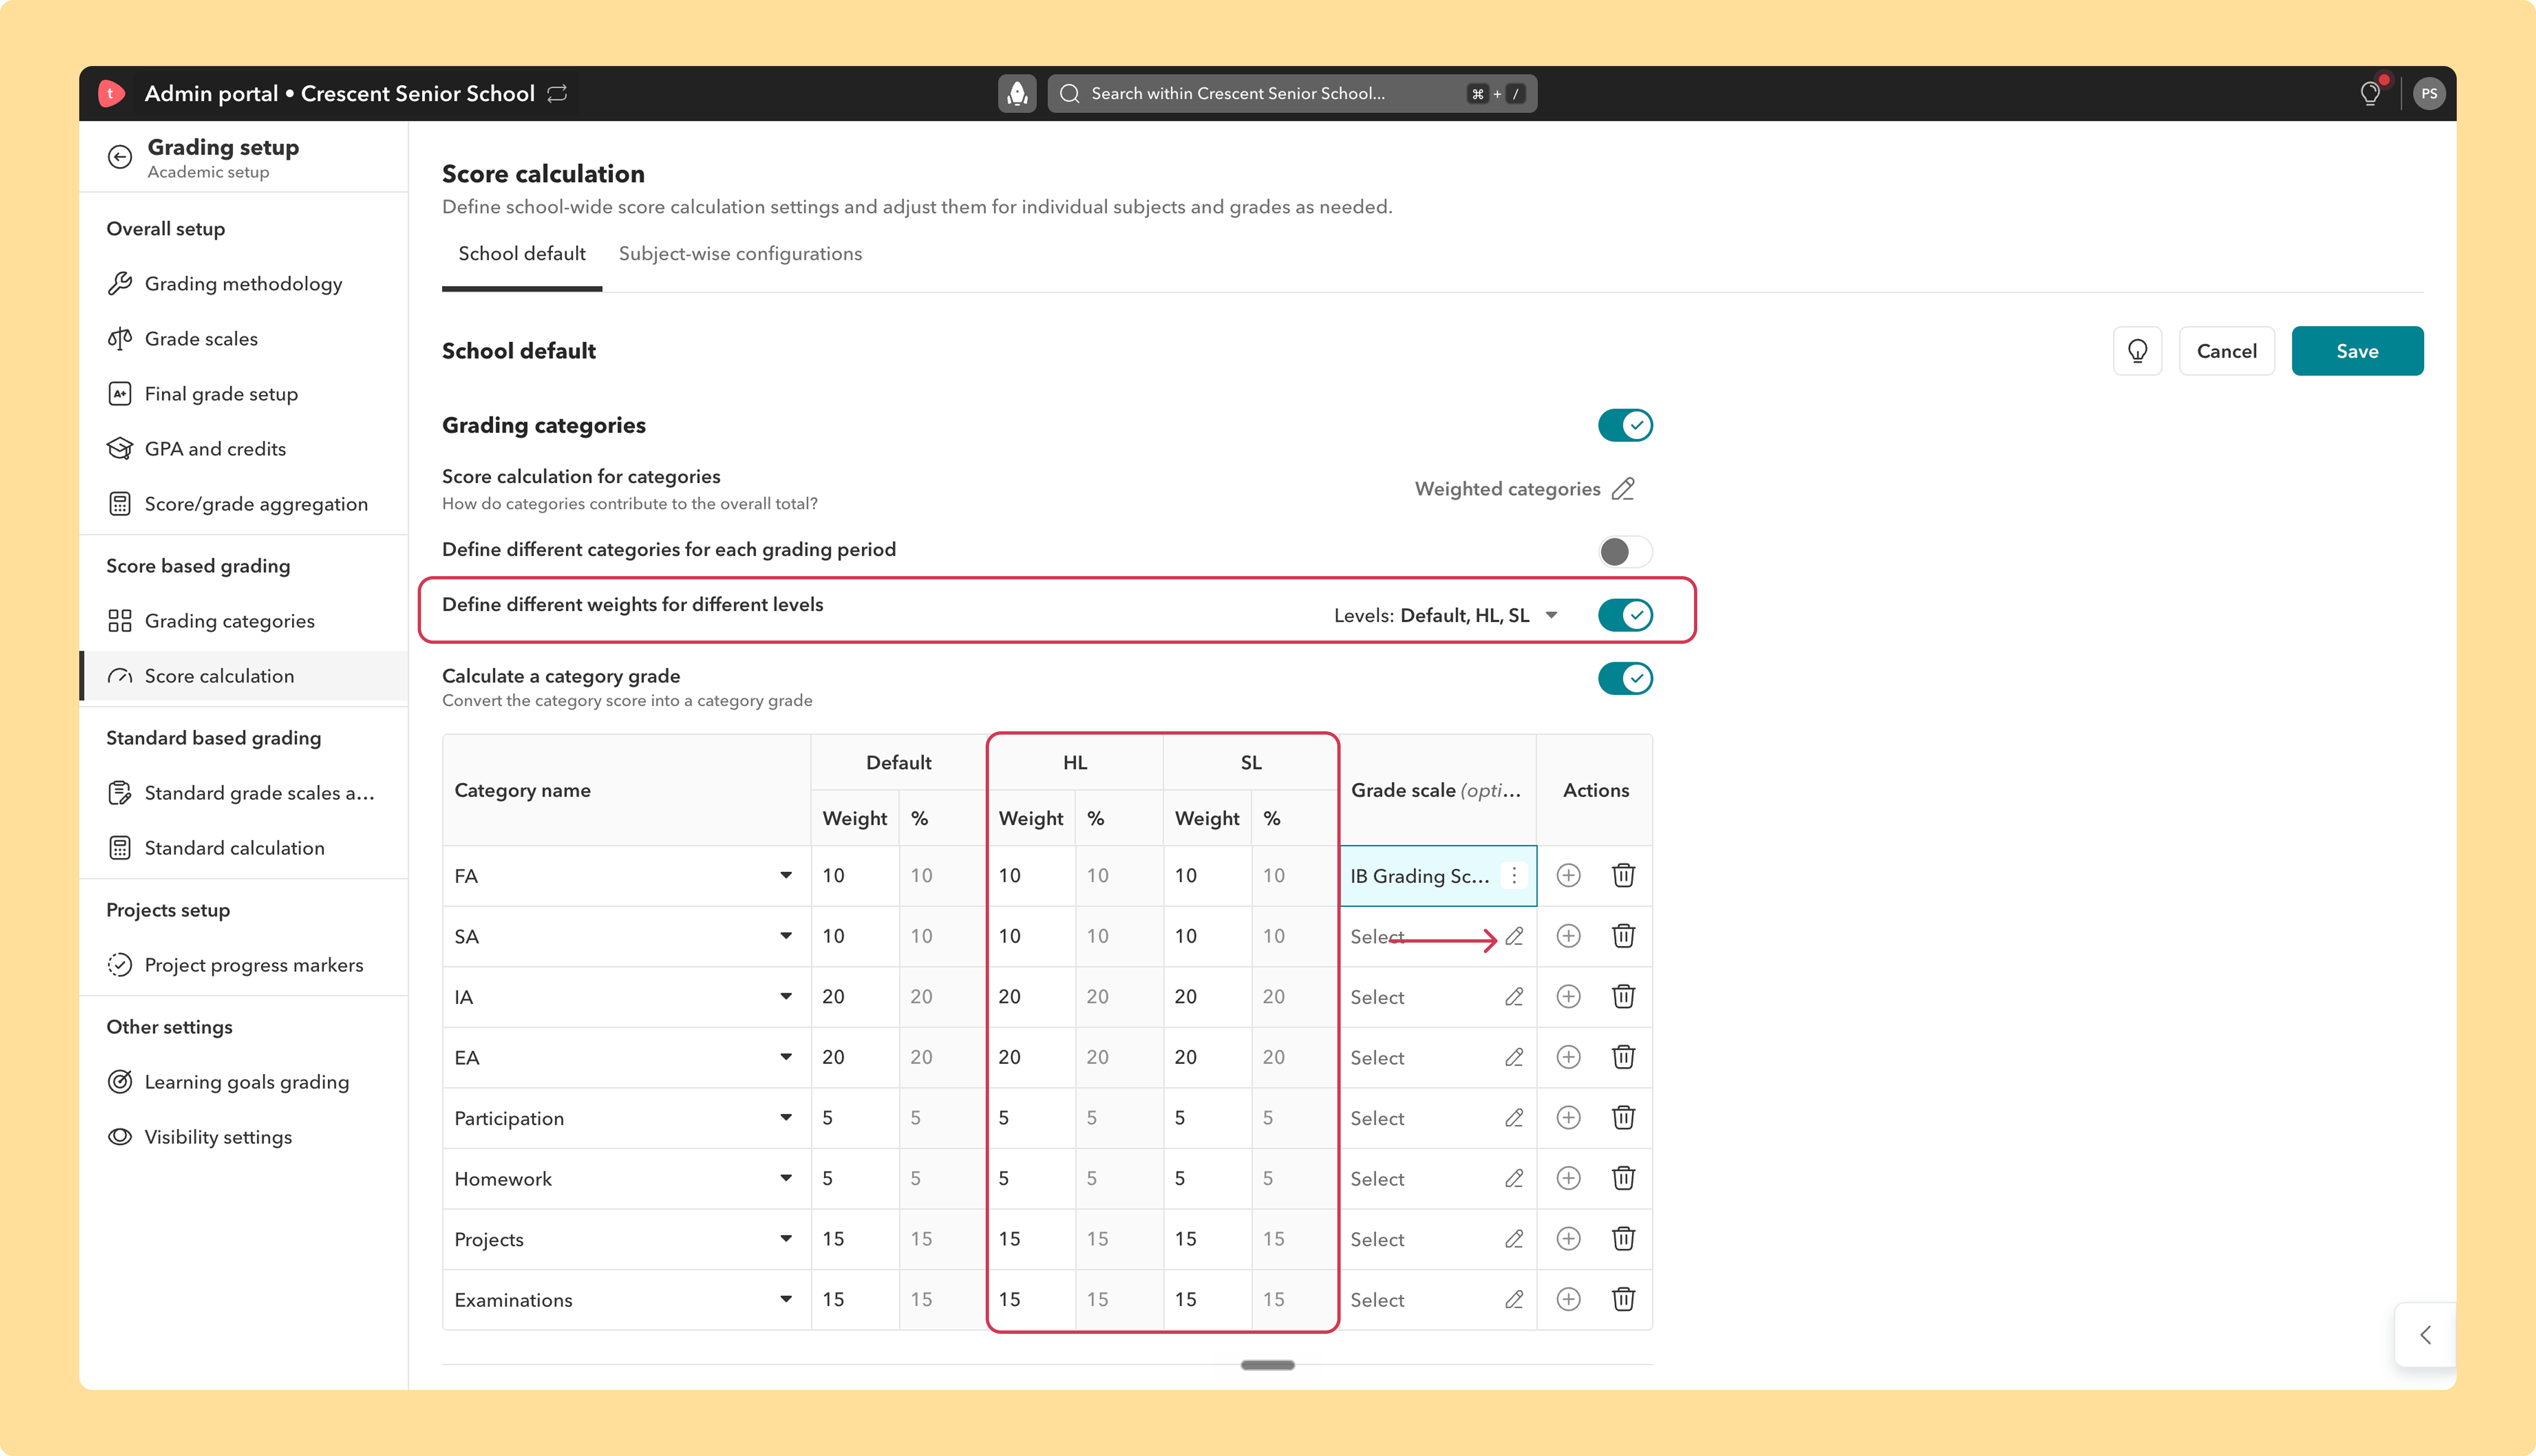Viewport: 2536px width, 1456px height.
Task: Open Grading methodology in sidebar
Action: pyautogui.click(x=244, y=284)
